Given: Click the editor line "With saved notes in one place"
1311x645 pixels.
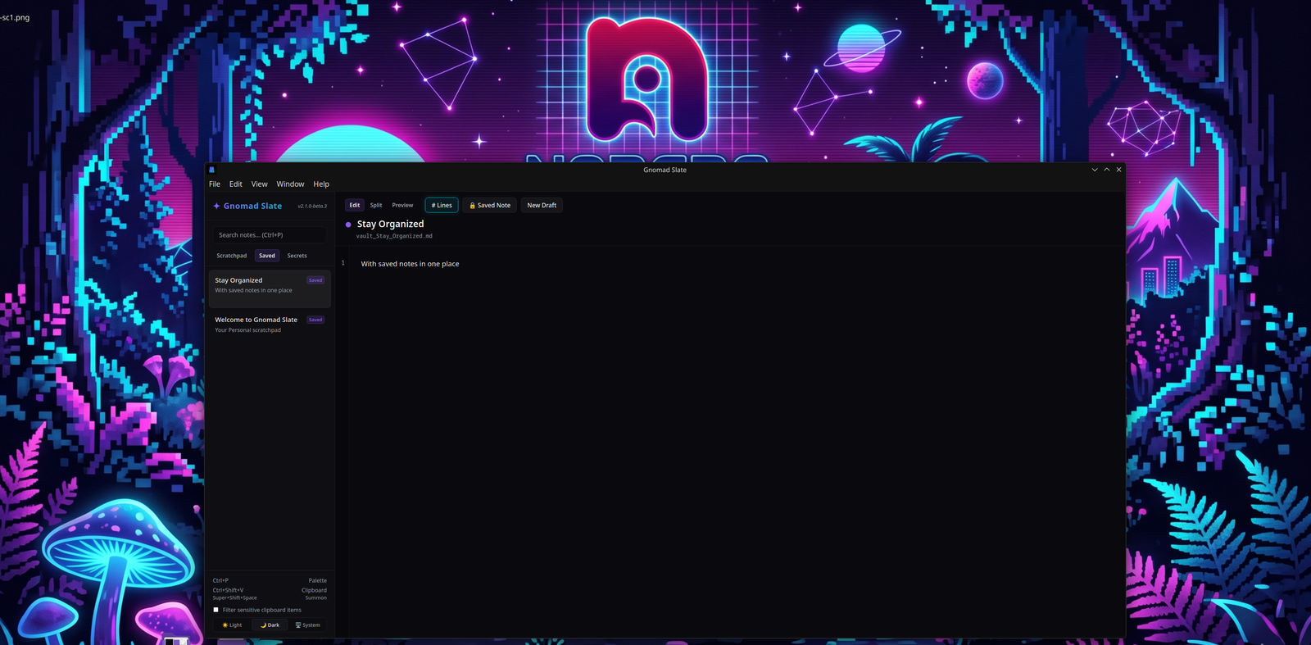Looking at the screenshot, I should point(411,264).
